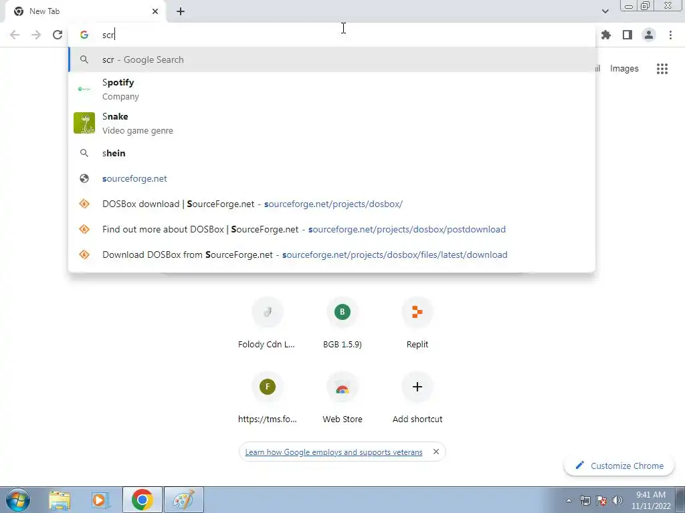The image size is (685, 513).
Task: Click the Images link
Action: [624, 69]
